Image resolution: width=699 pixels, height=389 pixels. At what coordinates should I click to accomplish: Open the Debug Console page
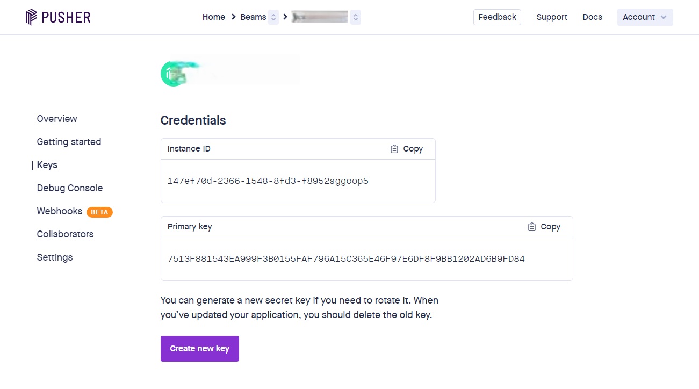click(70, 188)
